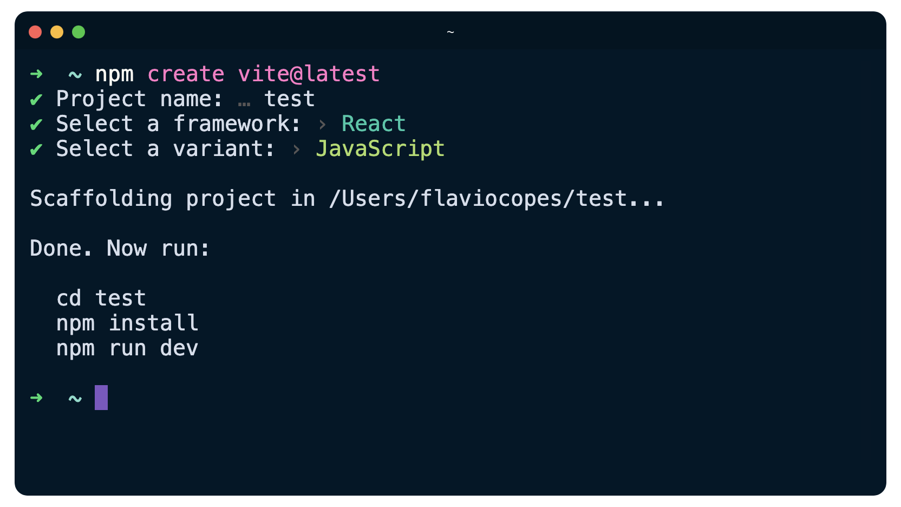Screen dimensions: 901x507
Task: Click the red close window button
Action: (35, 32)
